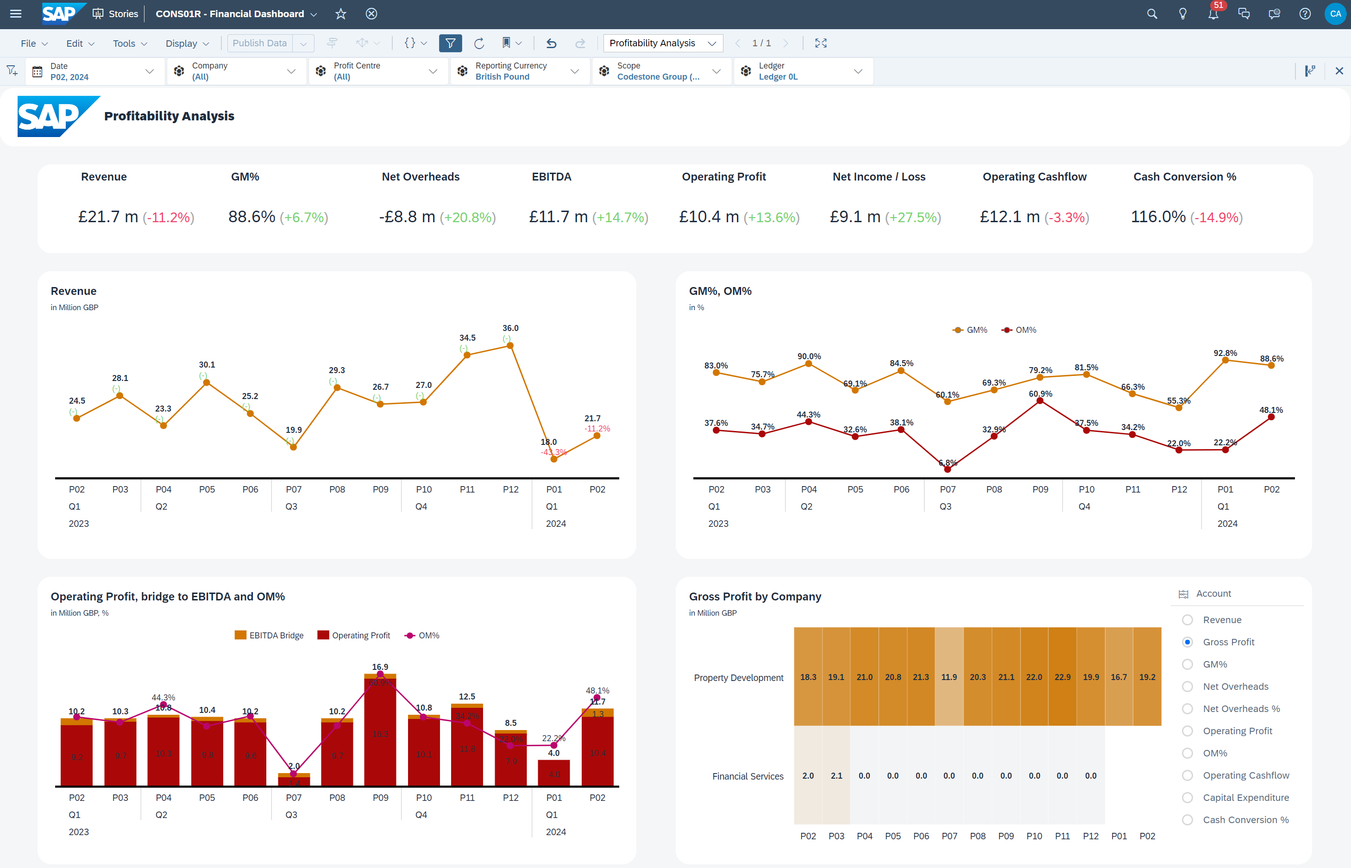
Task: Open the Edit menu
Action: (80, 44)
